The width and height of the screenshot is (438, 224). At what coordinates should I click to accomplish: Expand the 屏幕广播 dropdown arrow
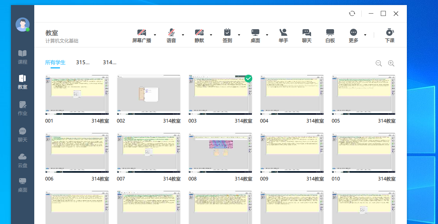155,35
